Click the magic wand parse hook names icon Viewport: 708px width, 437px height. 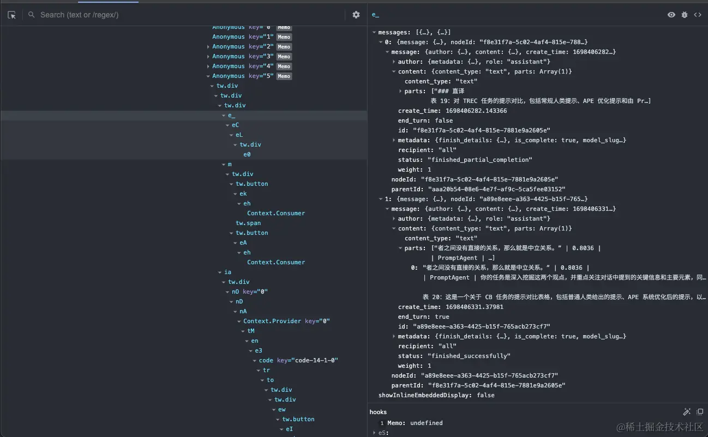point(687,412)
